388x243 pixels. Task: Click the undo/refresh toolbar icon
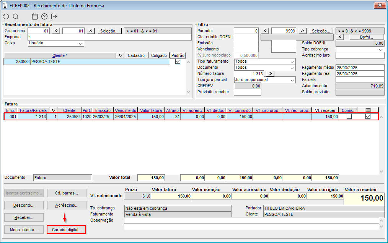(6, 16)
